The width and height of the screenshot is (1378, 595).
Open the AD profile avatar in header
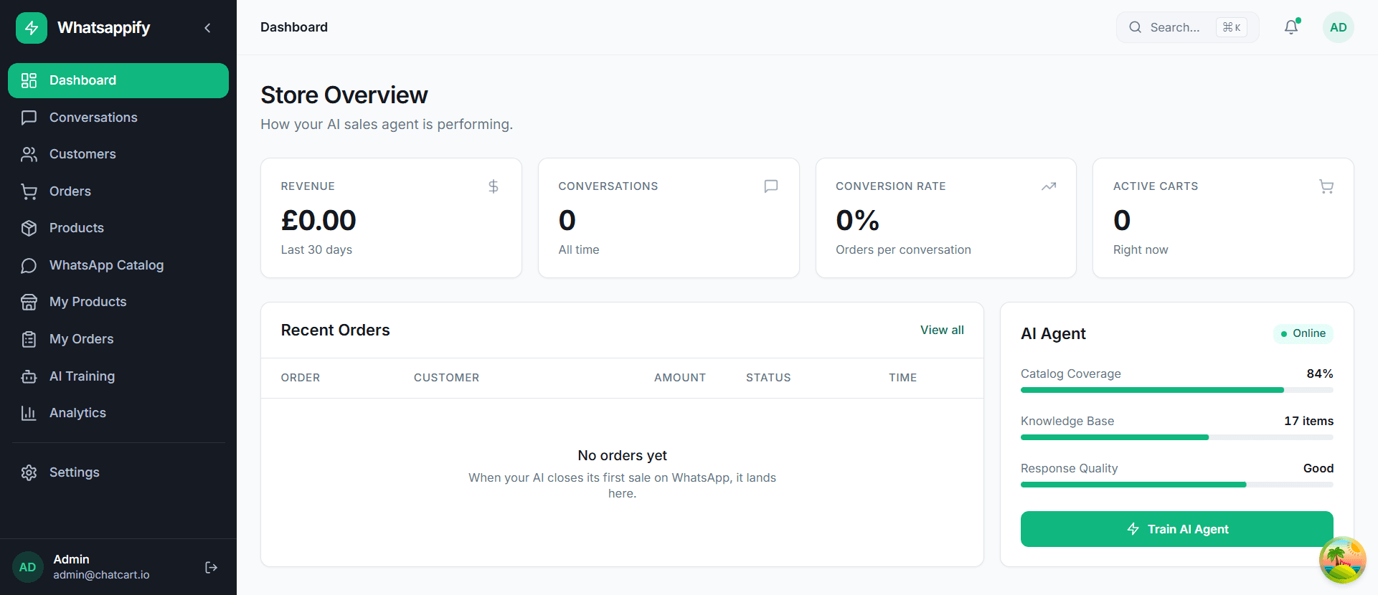point(1338,27)
